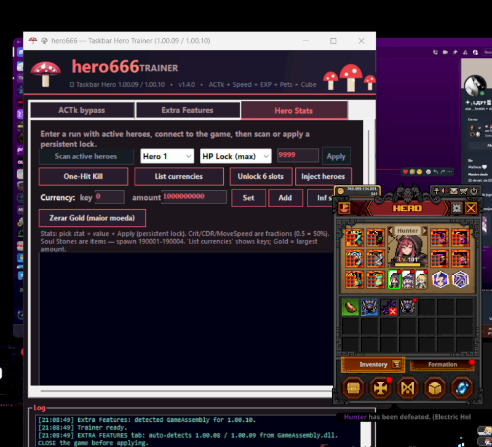Click the Hunter large portrait
Image resolution: width=492 pixels, height=447 pixels.
tap(407, 250)
